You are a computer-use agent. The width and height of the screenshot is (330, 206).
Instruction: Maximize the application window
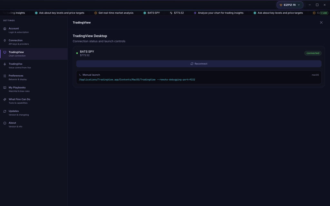pyautogui.click(x=317, y=5)
